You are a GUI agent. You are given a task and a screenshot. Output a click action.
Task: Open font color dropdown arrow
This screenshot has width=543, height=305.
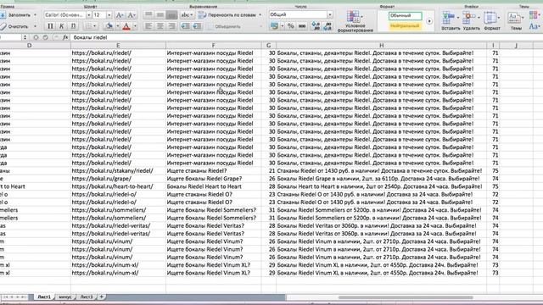(135, 26)
